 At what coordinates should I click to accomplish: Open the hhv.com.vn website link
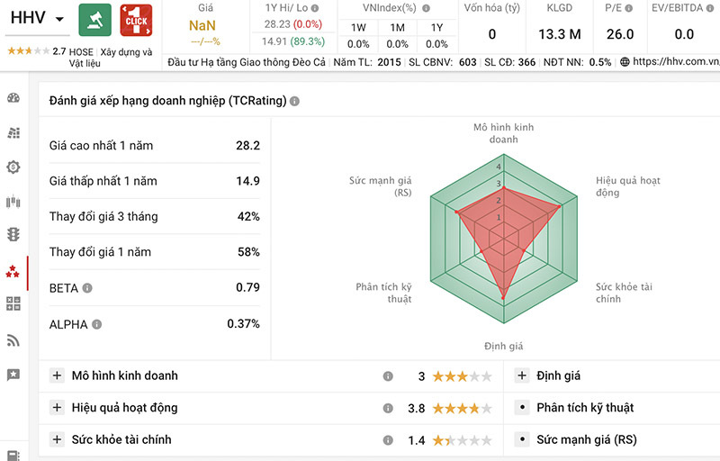(x=675, y=62)
